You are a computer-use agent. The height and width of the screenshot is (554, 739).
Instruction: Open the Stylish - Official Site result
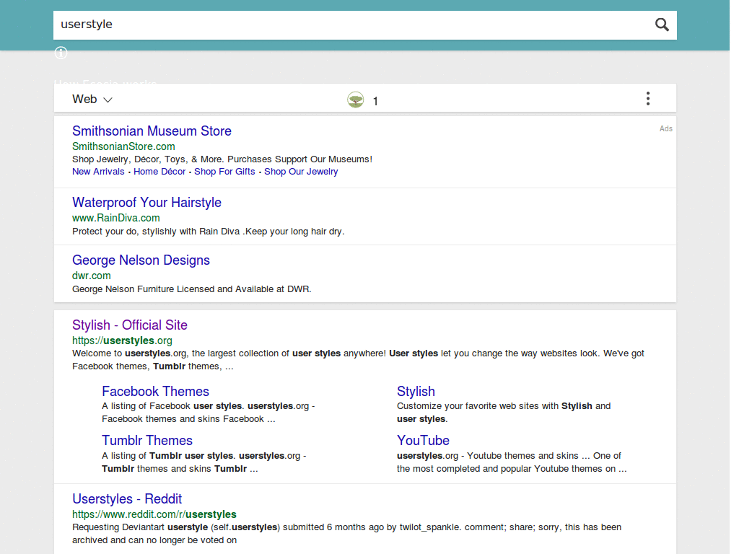130,325
